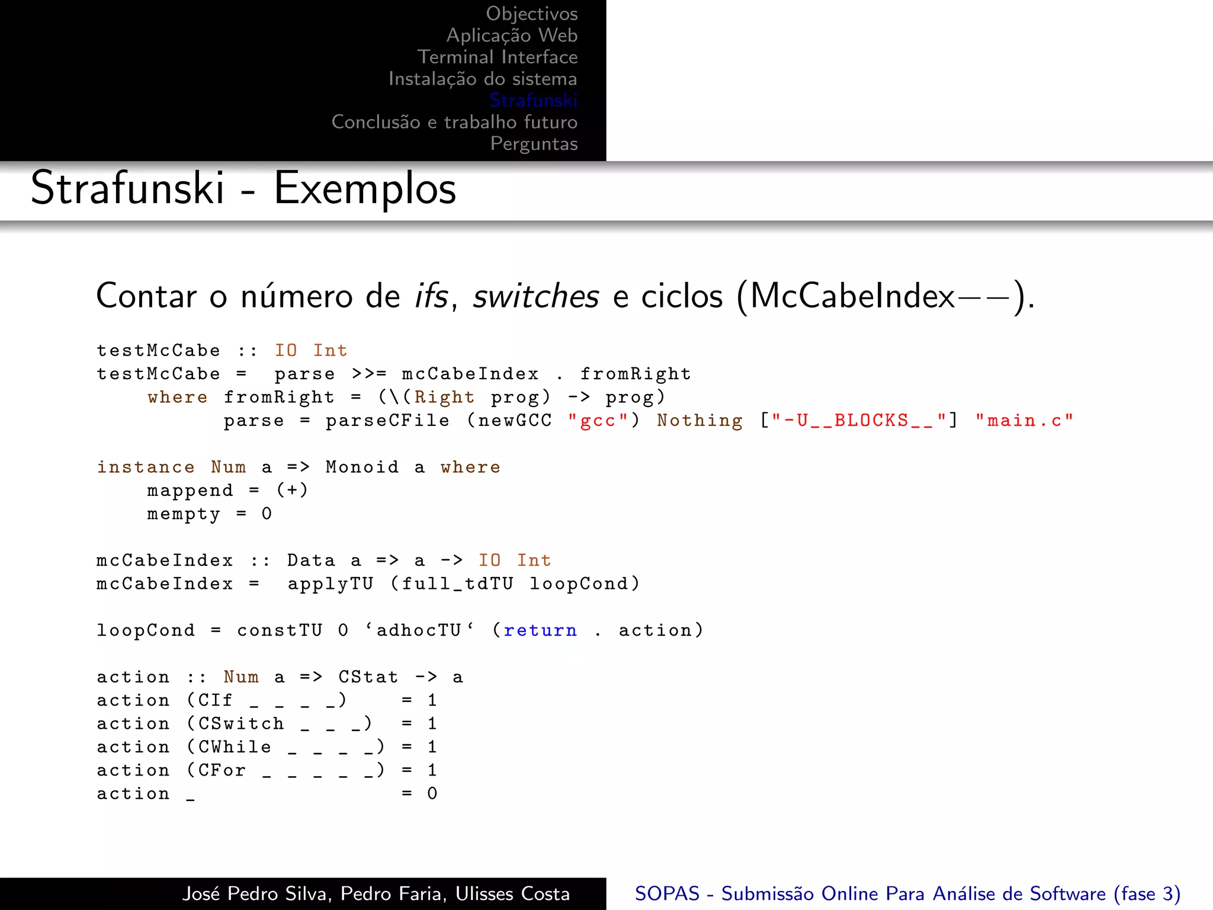
Task: Jump to Aplicação Web section
Action: pos(512,36)
